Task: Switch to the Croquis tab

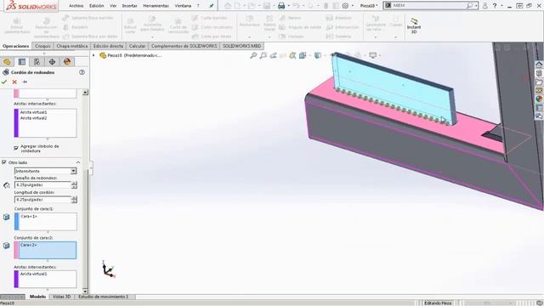Action: (42, 46)
